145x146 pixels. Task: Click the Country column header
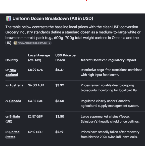[x=12, y=60]
